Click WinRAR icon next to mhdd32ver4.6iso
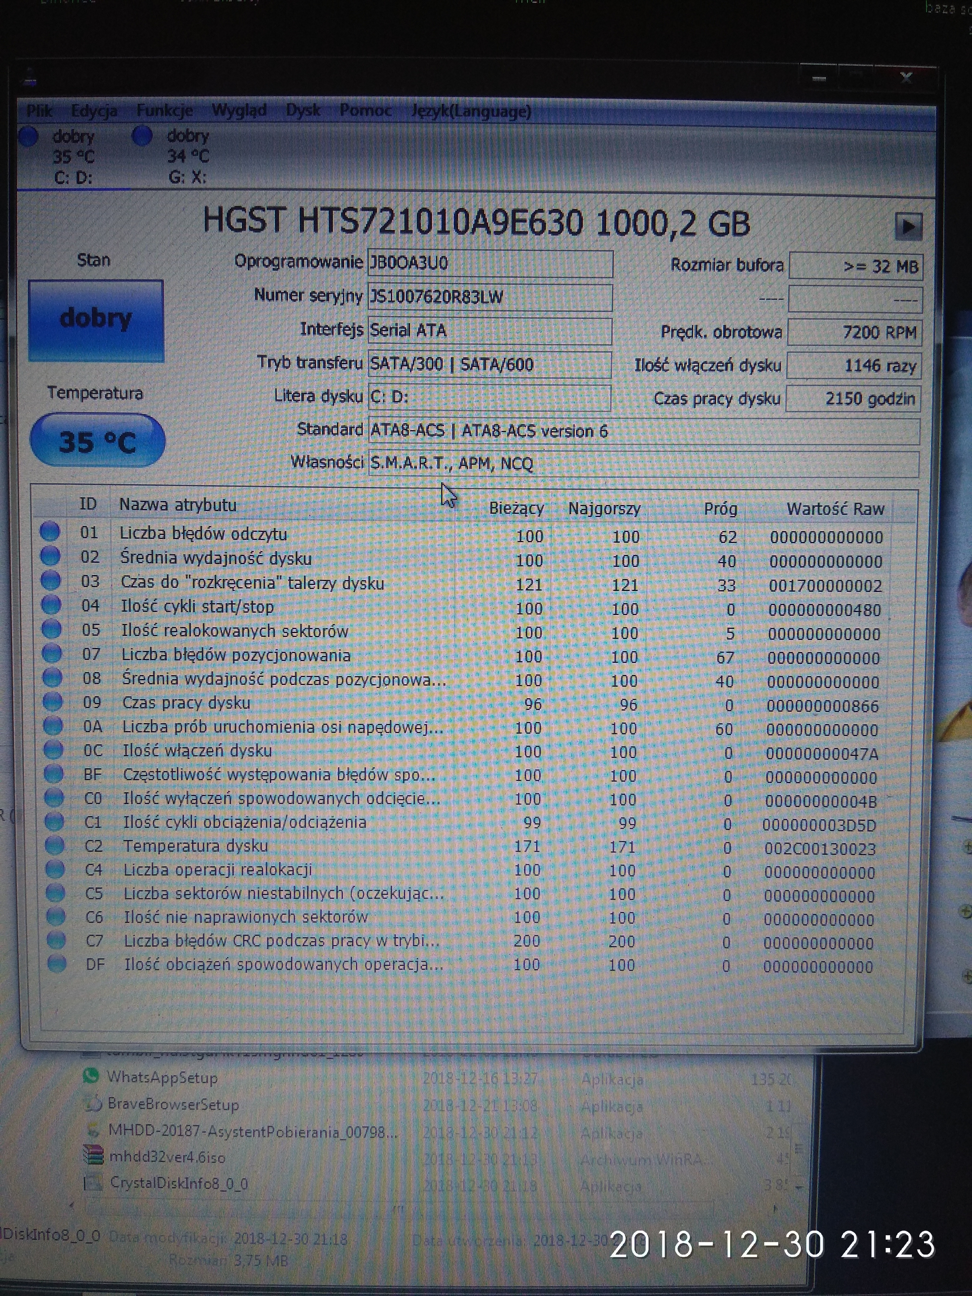Image resolution: width=972 pixels, height=1296 pixels. point(93,1155)
